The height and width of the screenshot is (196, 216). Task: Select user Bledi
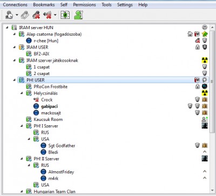click(53, 152)
